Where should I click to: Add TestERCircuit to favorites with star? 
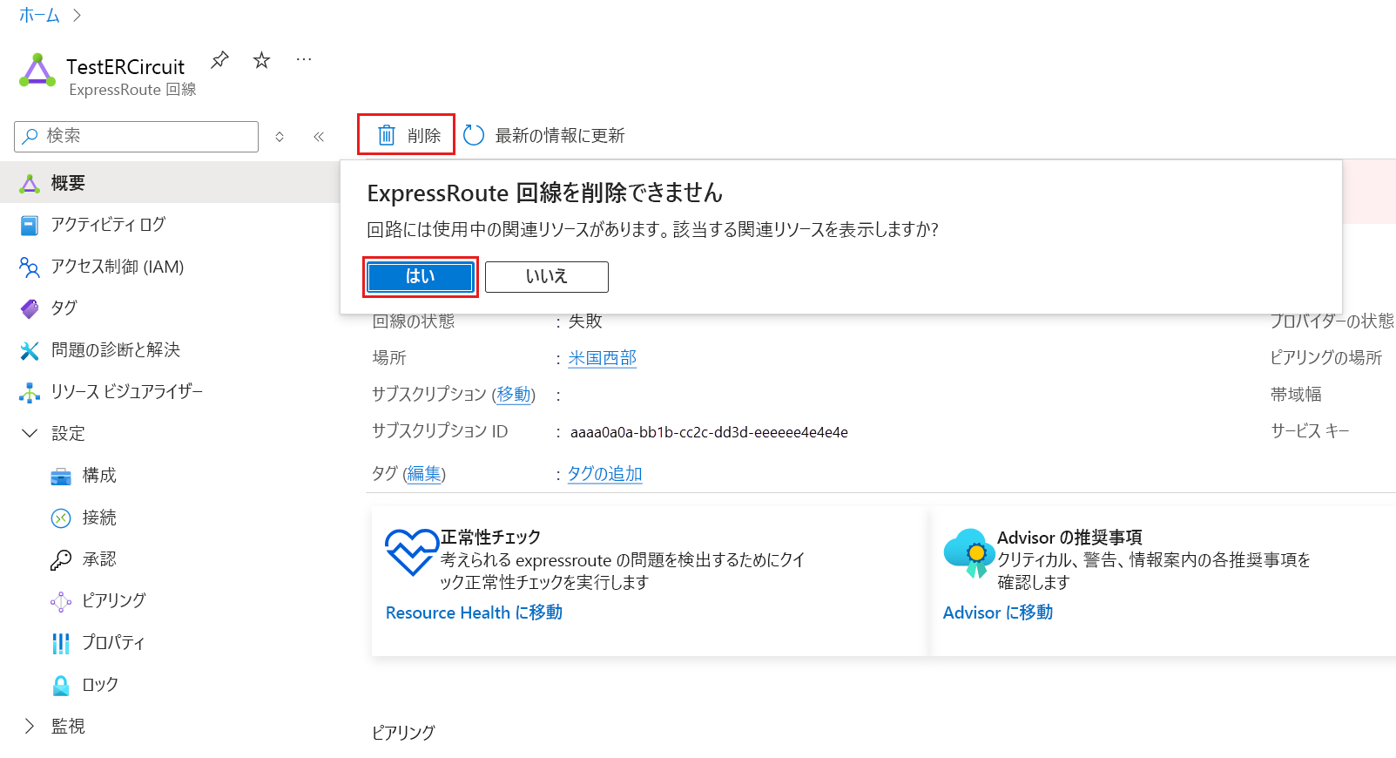pos(261,60)
